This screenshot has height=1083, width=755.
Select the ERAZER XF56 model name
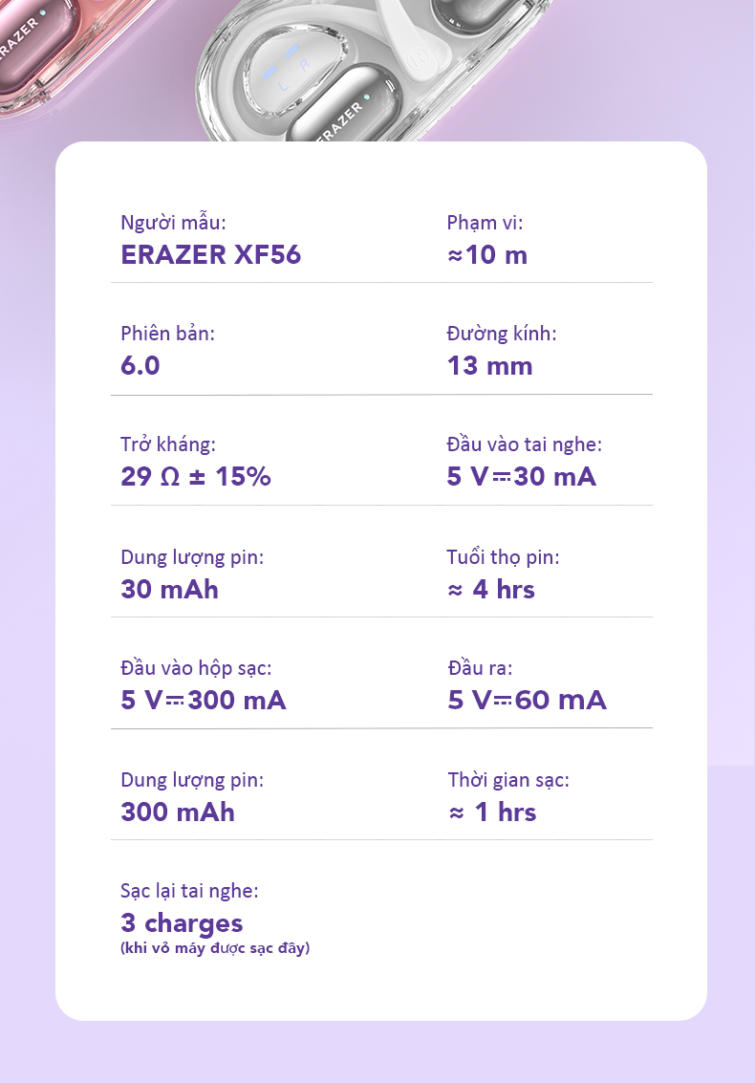point(210,255)
